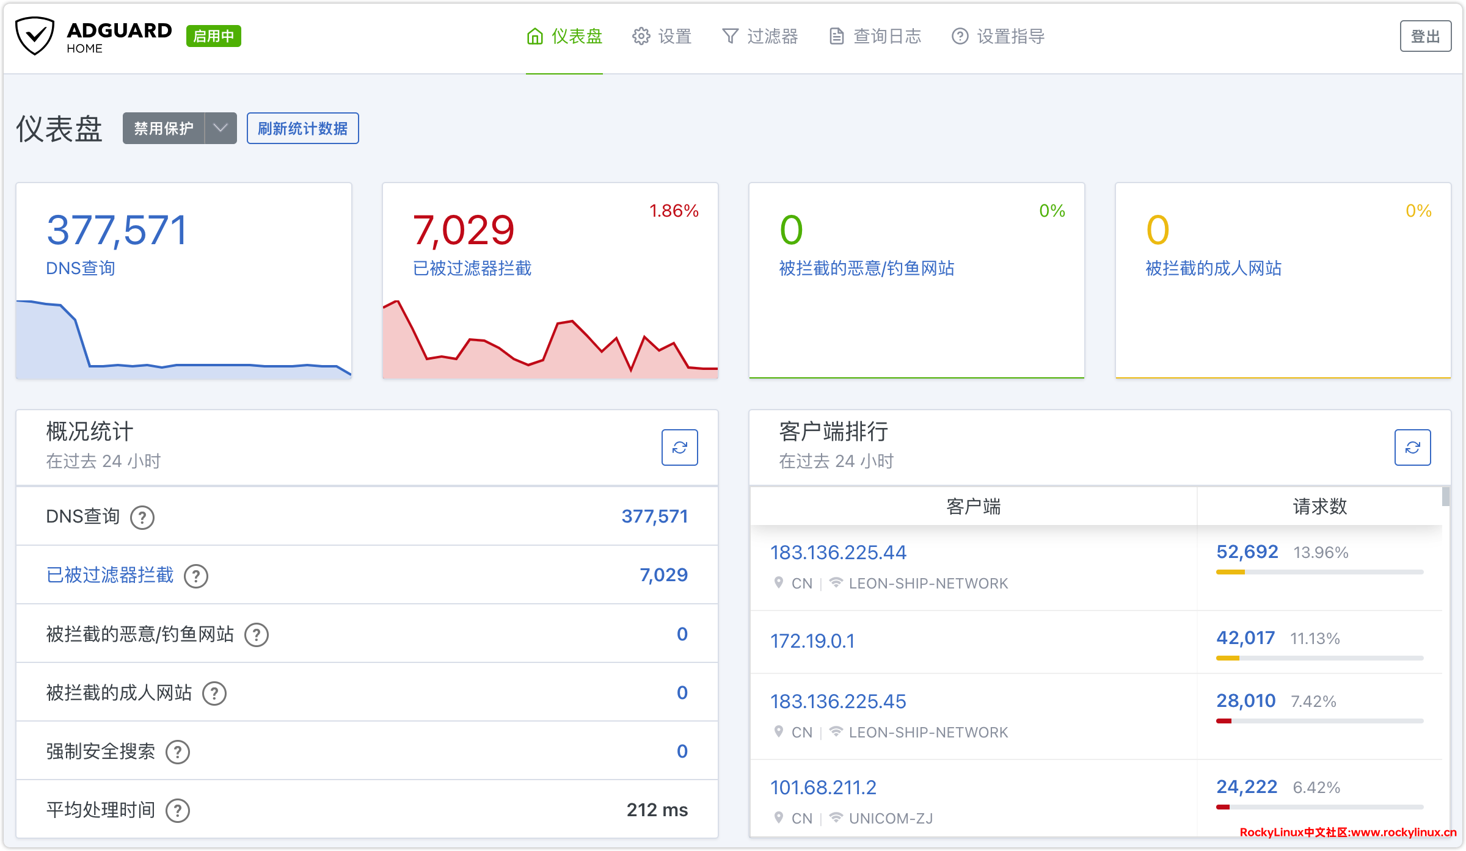Refresh the 概况统计 panel with its refresh icon
The width and height of the screenshot is (1466, 851).
pyautogui.click(x=679, y=447)
